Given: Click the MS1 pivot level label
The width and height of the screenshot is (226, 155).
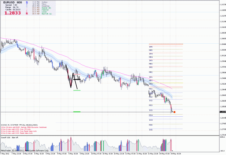Looking at the screenshot, I should (151, 89).
